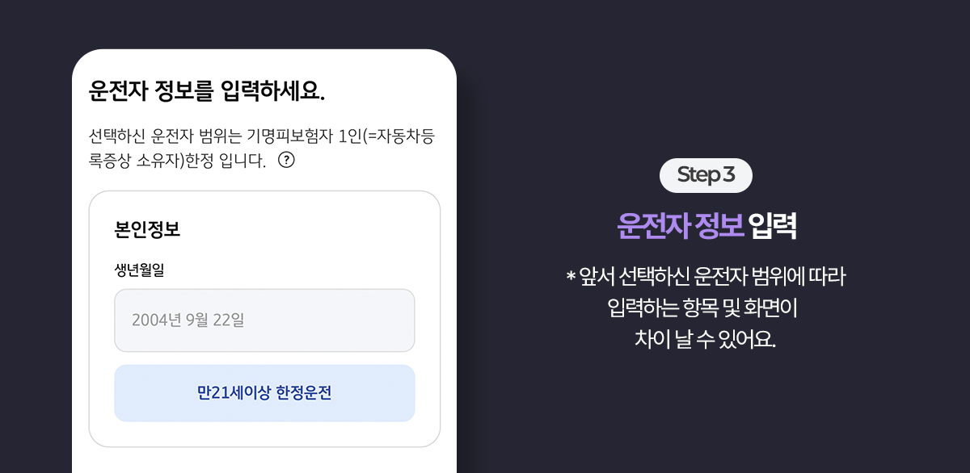Screen dimensions: 970x473
Task: Click the 운전자 정보를 입력하세요 heading
Action: 207,91
